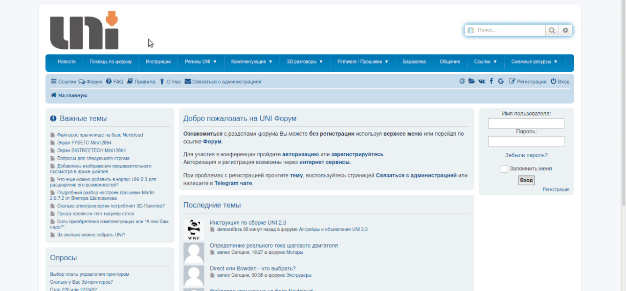Click the зарегистрируйтесь link in the welcome text
This screenshot has width=626, height=291.
pyautogui.click(x=358, y=154)
